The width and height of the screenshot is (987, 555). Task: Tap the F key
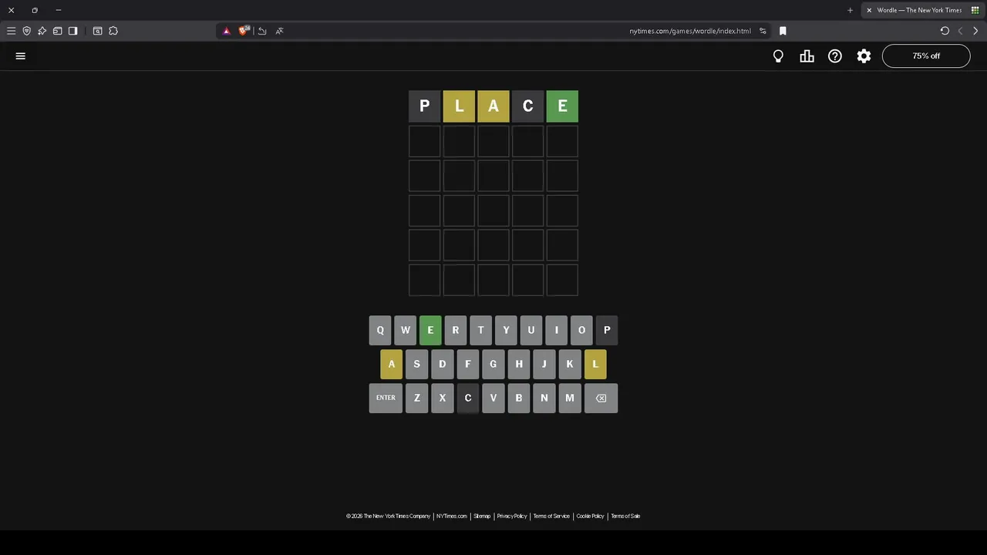pyautogui.click(x=467, y=364)
